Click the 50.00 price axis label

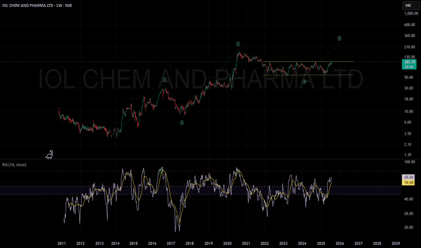[x=409, y=77]
